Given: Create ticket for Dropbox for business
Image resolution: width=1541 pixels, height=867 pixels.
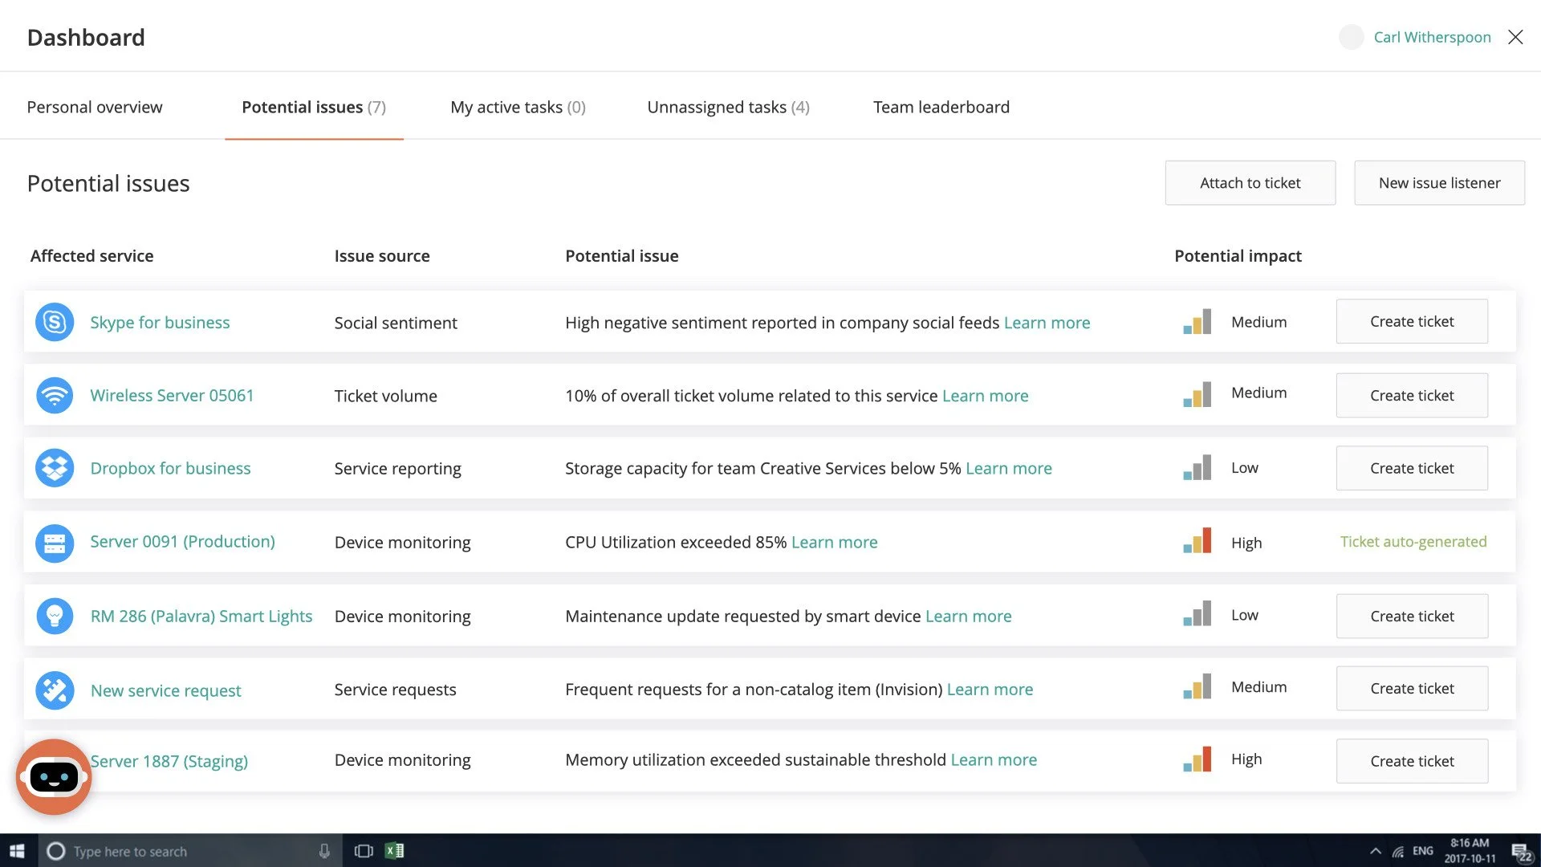Looking at the screenshot, I should 1412,468.
